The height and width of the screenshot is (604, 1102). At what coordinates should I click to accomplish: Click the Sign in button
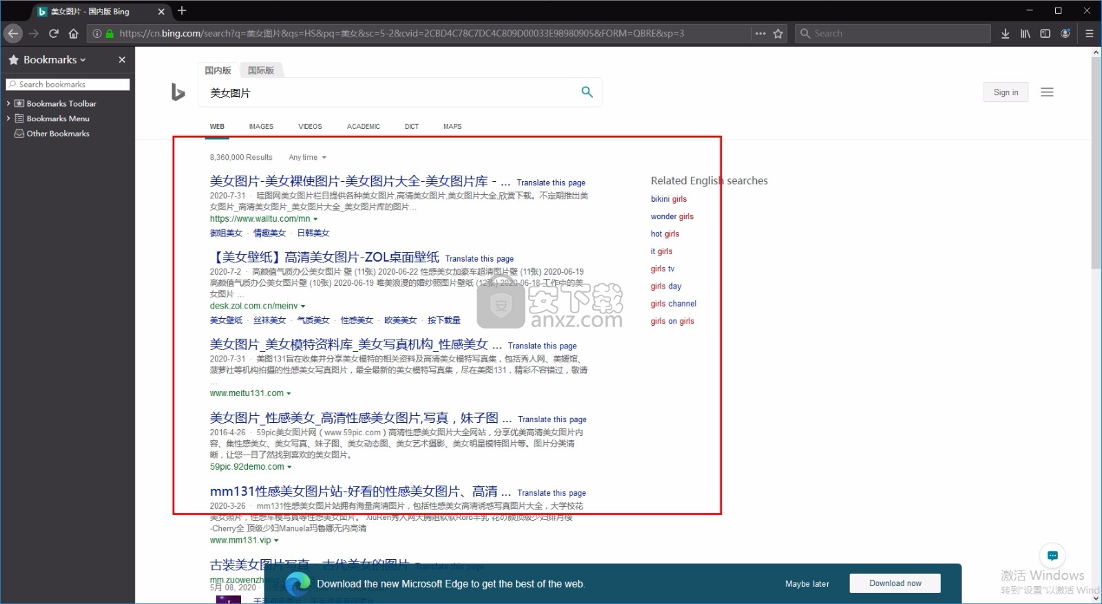(1006, 92)
